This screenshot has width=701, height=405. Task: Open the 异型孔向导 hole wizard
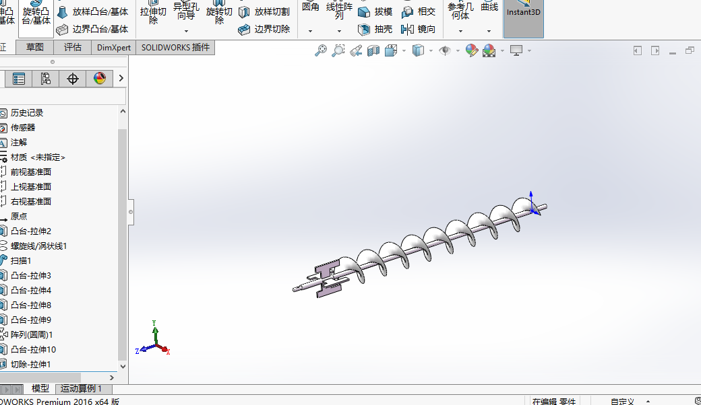[186, 11]
